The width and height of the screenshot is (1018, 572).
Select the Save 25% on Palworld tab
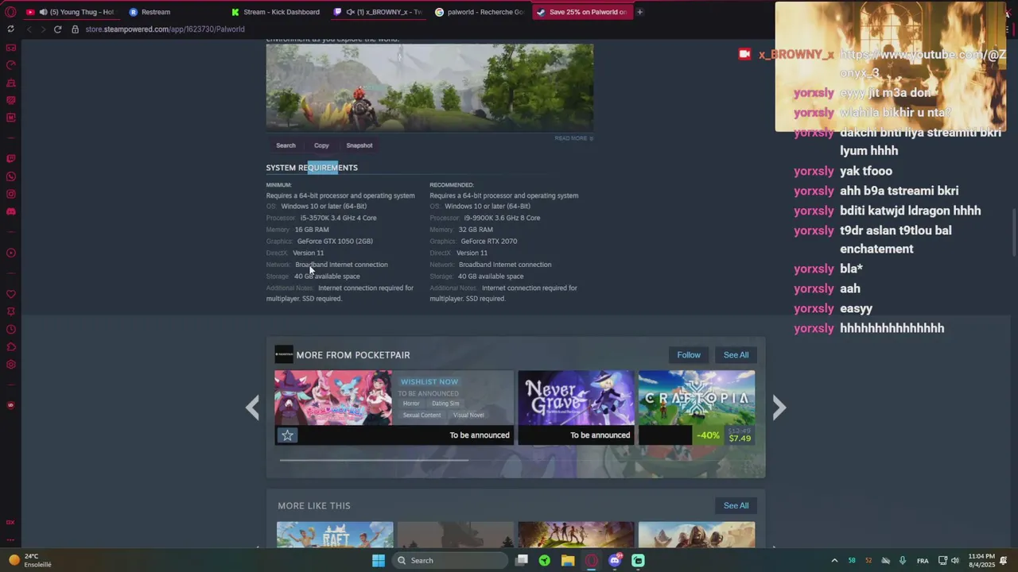point(581,12)
